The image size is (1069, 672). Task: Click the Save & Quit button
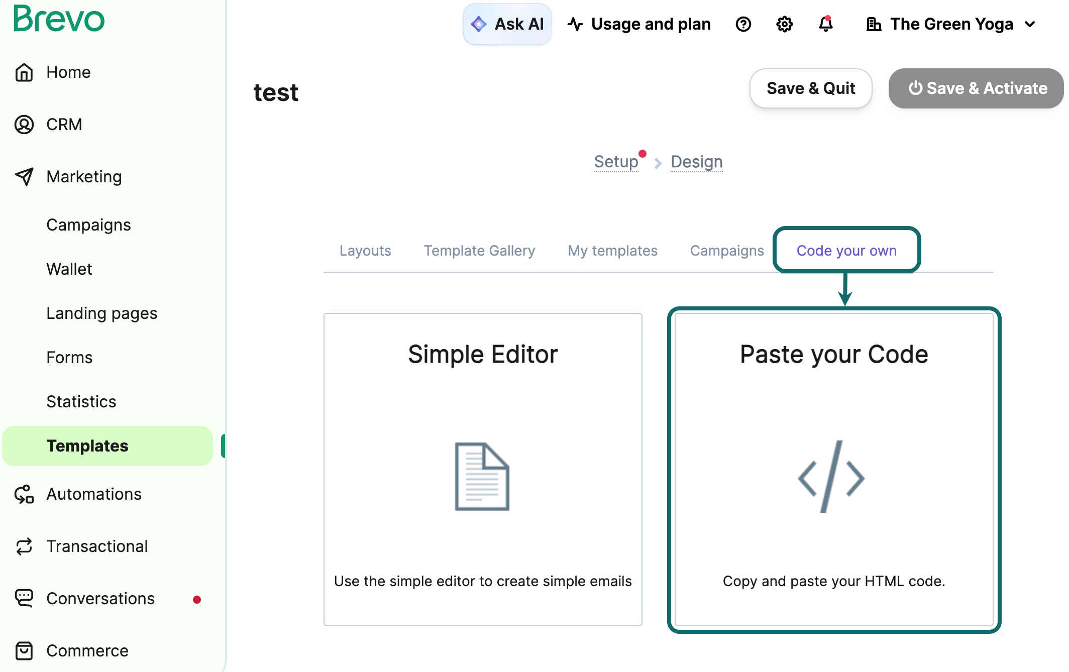[x=810, y=88]
